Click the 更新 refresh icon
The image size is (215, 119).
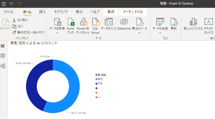click(174, 22)
